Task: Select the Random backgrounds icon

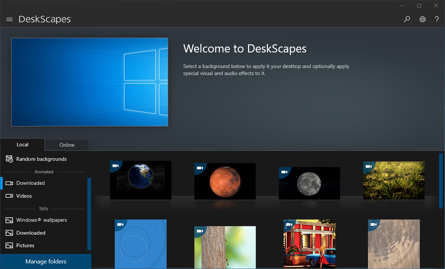Action: (9, 159)
